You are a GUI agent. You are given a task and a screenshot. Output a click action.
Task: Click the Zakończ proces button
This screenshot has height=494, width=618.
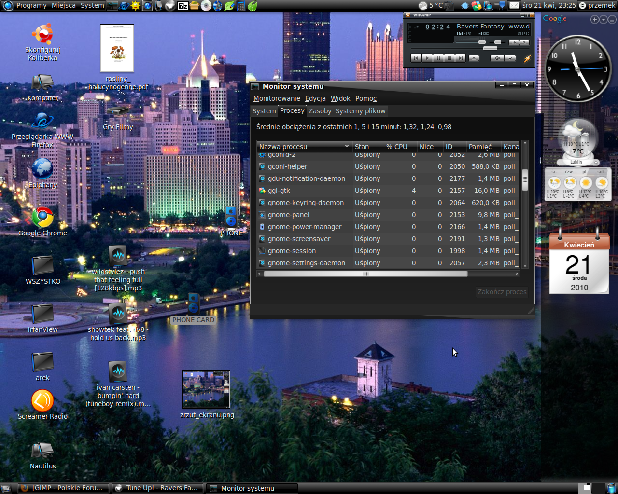(x=502, y=292)
